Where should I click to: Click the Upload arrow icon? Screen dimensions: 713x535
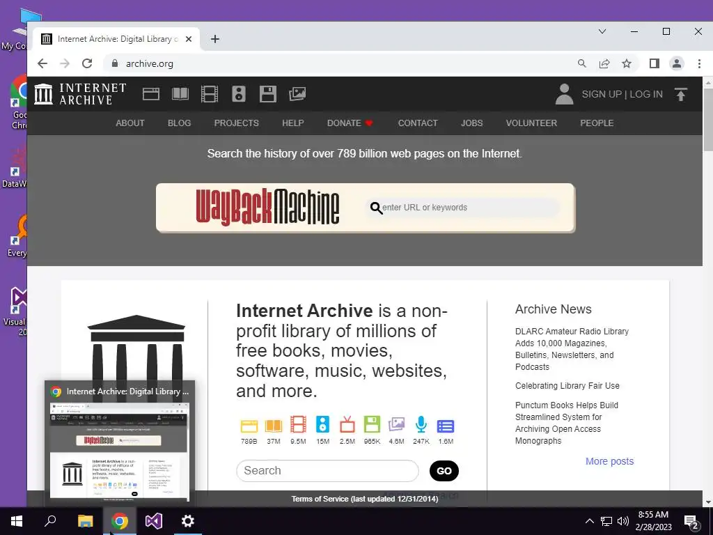681,94
